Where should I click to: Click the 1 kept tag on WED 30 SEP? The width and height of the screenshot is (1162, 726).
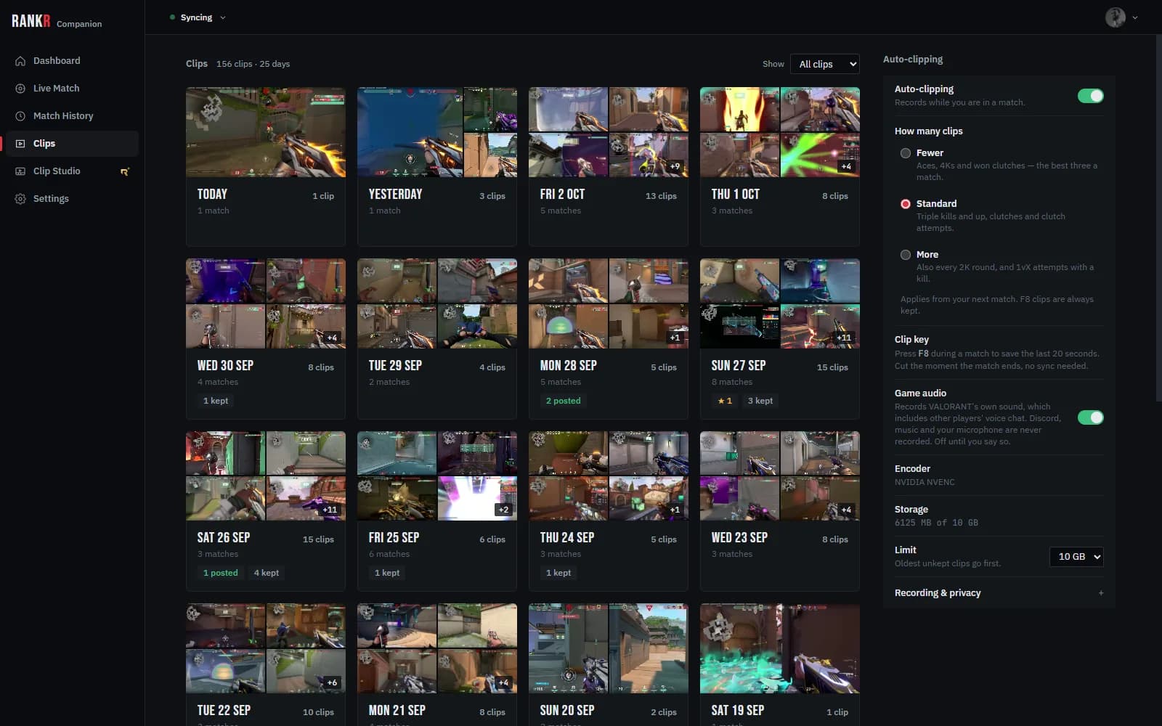tap(216, 401)
